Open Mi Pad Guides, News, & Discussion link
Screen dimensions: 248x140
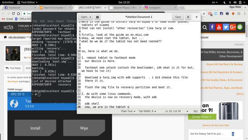[x=222, y=80]
